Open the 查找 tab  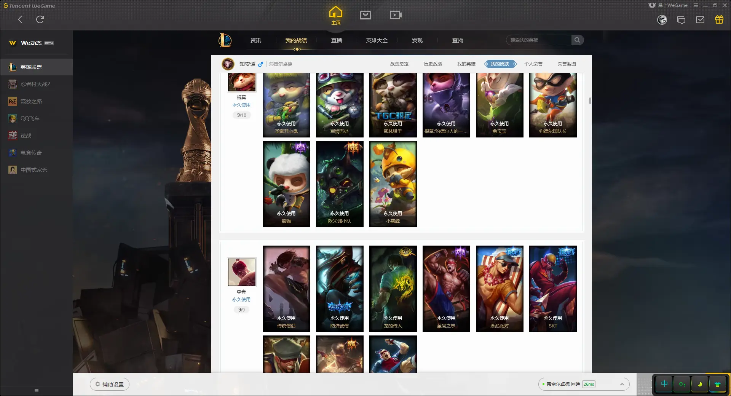click(x=458, y=40)
